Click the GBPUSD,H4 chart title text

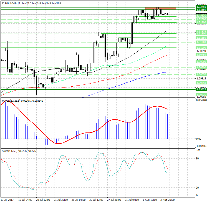11,3
